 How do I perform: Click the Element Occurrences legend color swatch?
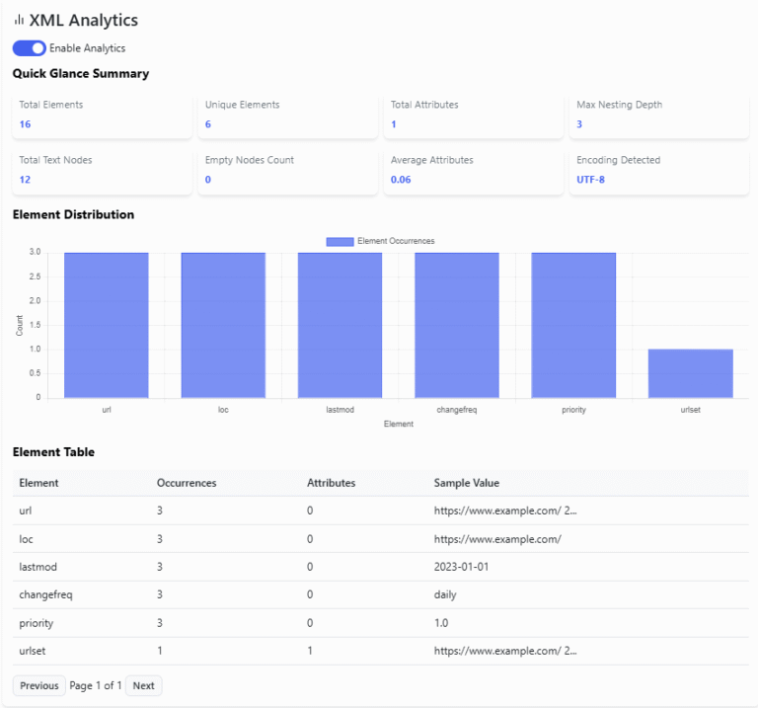pyautogui.click(x=339, y=241)
